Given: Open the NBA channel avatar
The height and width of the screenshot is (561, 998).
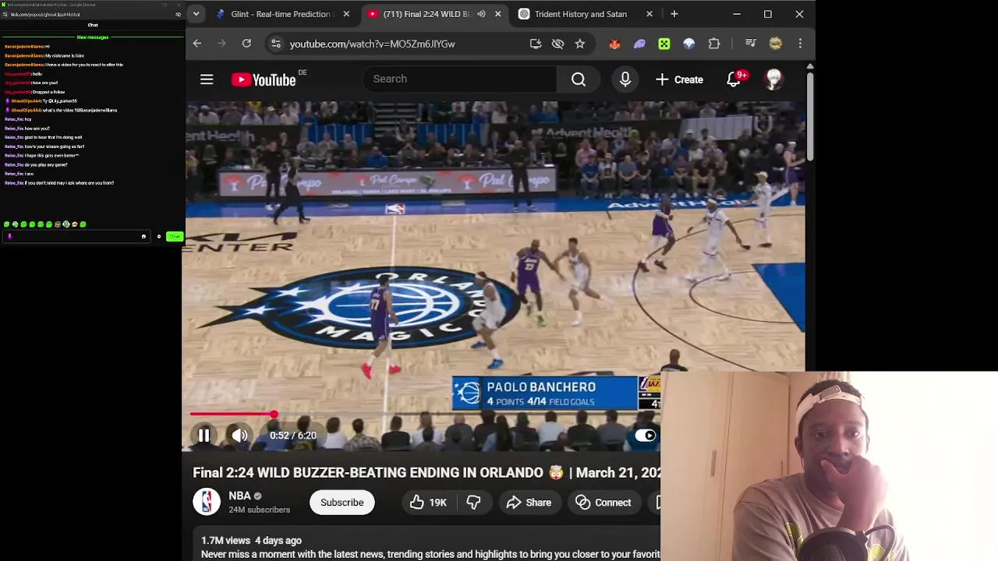Looking at the screenshot, I should click(x=207, y=502).
